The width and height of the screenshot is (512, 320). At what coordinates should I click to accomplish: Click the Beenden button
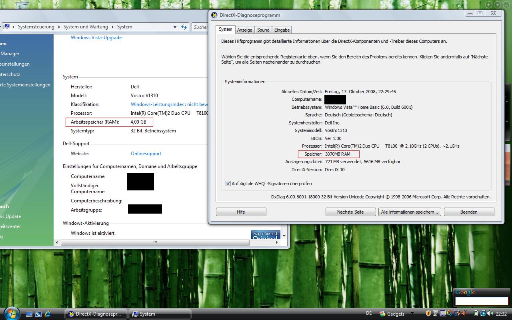(469, 212)
